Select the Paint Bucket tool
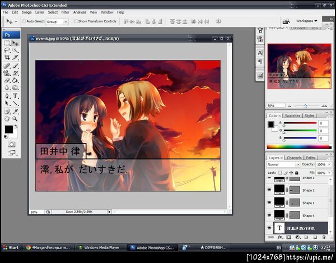The width and height of the screenshot is (336, 263). (15, 80)
